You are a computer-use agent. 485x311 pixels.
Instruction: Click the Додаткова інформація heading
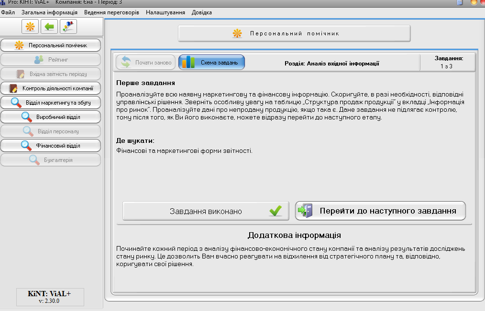click(294, 236)
